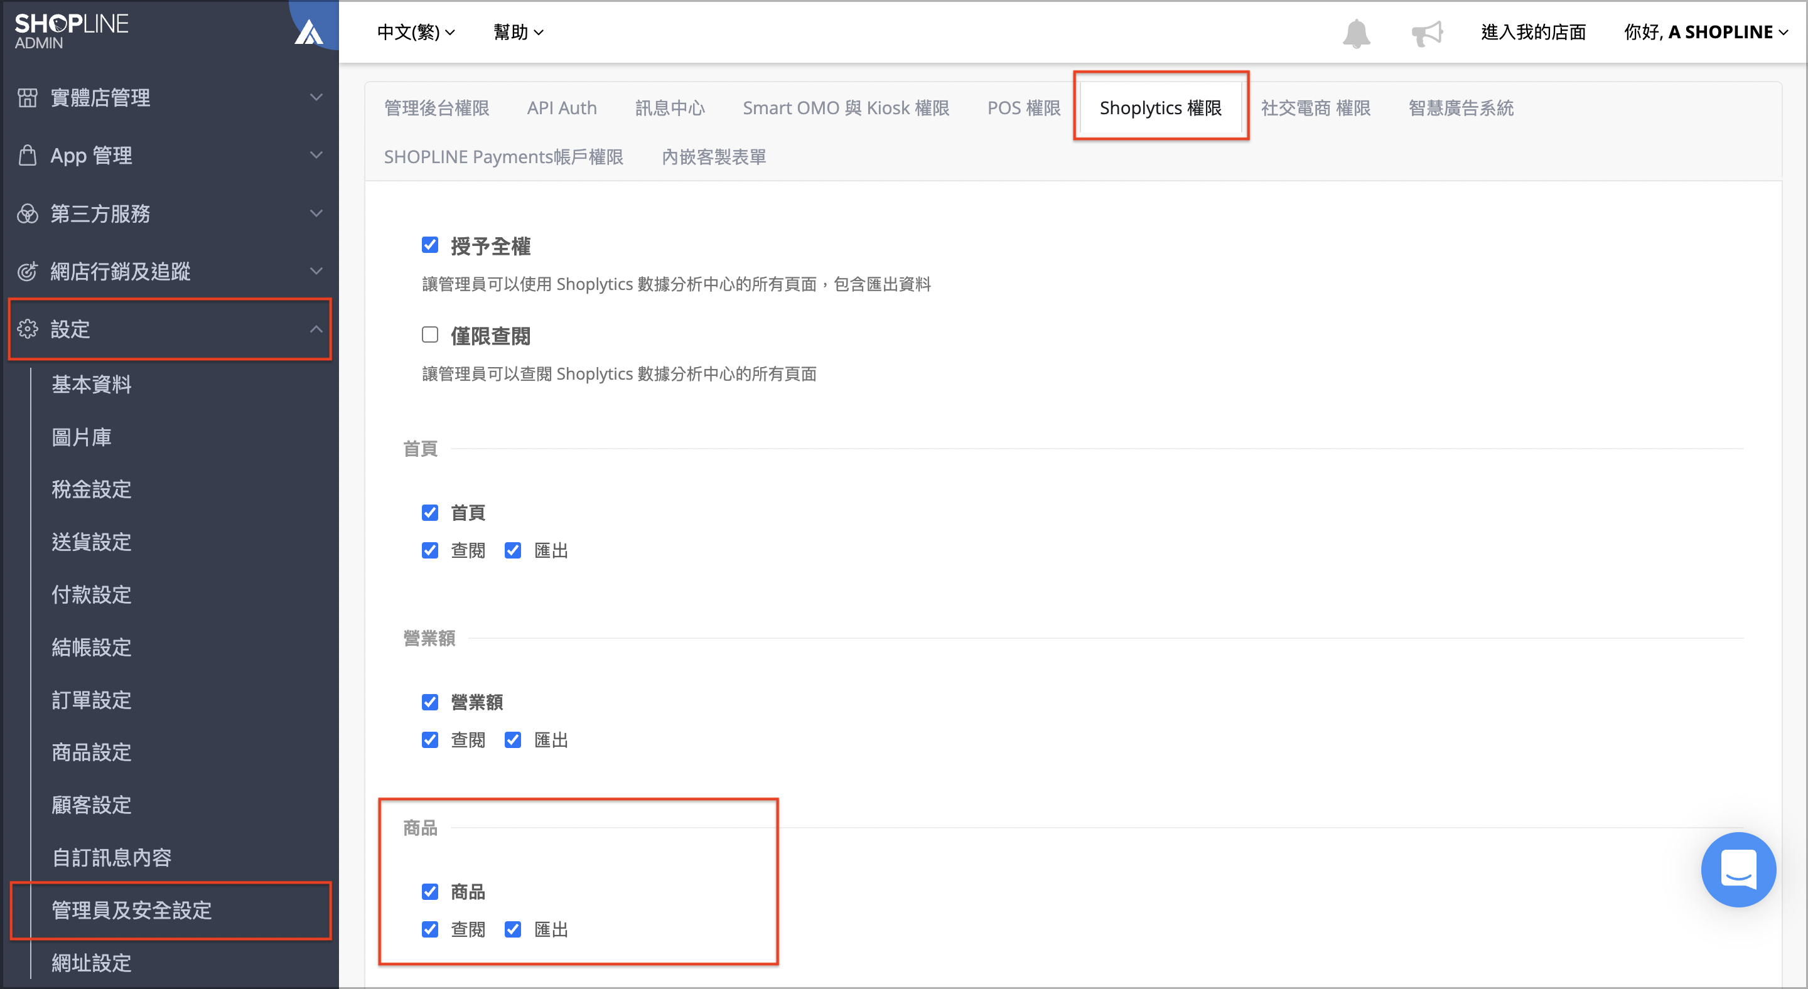Expand 第三方服務 menu chevron
The width and height of the screenshot is (1808, 989).
316,213
